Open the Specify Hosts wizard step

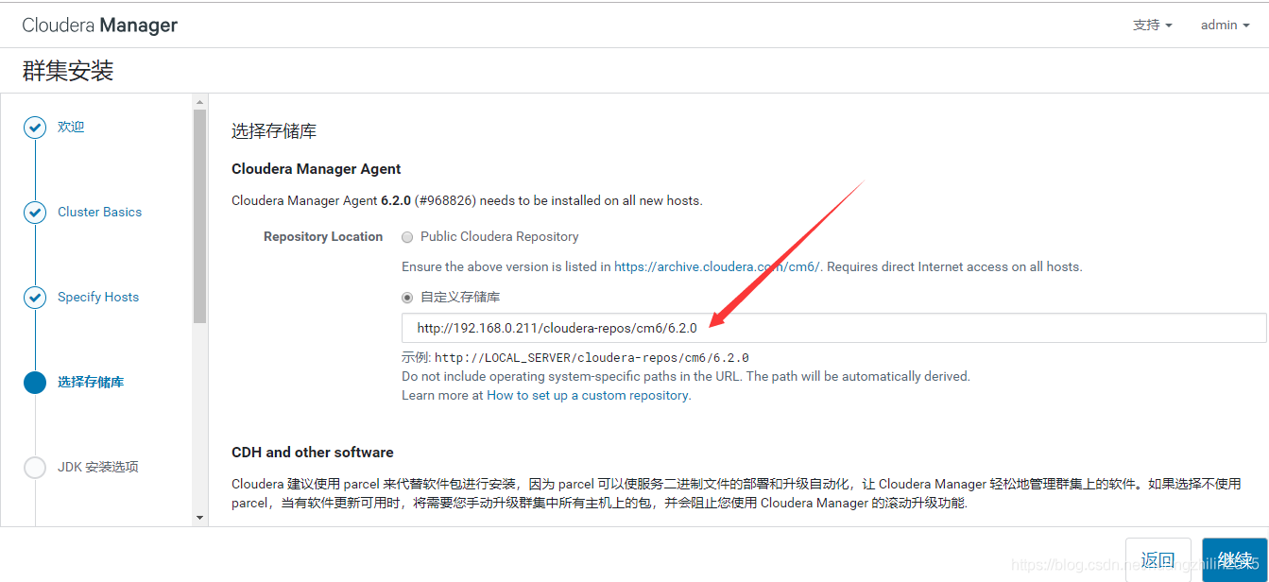pyautogui.click(x=98, y=297)
